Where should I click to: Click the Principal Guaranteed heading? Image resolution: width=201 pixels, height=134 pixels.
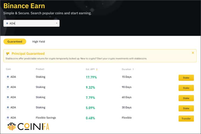tap(28, 53)
